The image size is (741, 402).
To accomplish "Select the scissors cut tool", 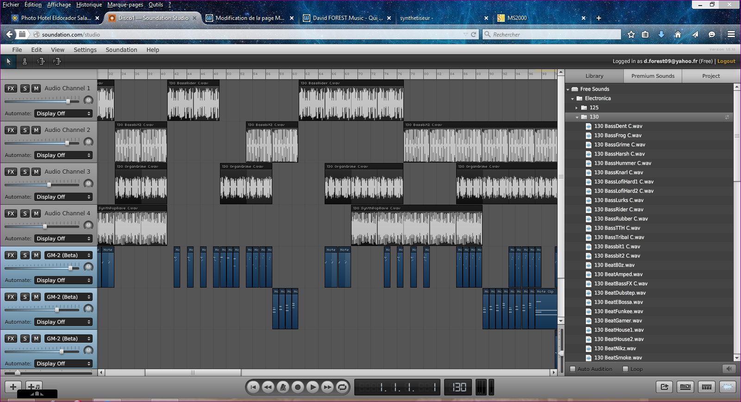I will pyautogui.click(x=25, y=61).
